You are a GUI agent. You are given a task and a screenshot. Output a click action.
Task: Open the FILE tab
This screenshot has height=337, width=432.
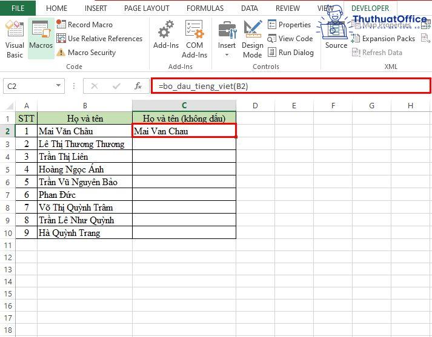pyautogui.click(x=18, y=8)
